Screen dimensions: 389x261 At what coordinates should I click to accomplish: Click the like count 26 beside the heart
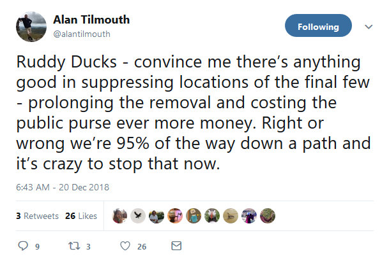pos(142,246)
